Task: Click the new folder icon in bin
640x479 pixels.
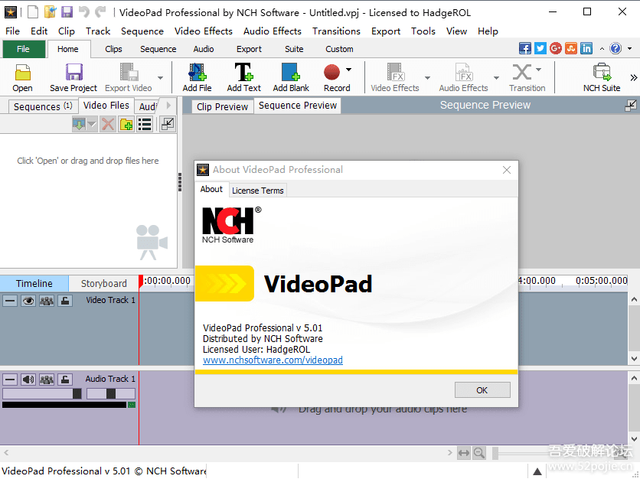Action: [126, 124]
